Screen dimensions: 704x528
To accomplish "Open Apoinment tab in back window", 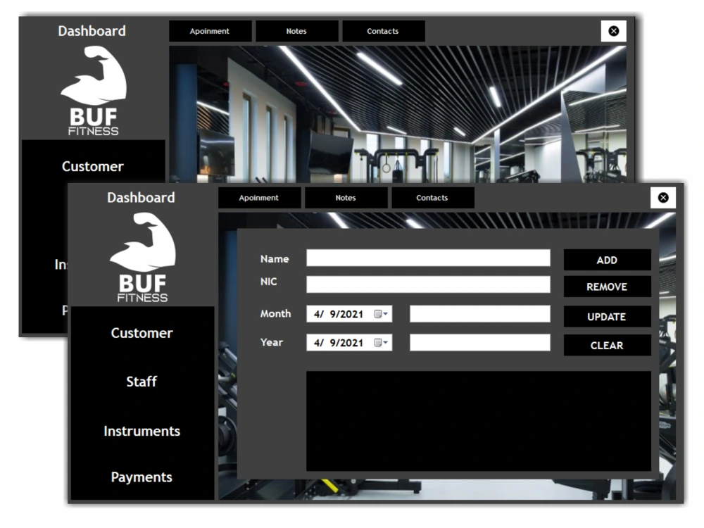I will coord(210,31).
